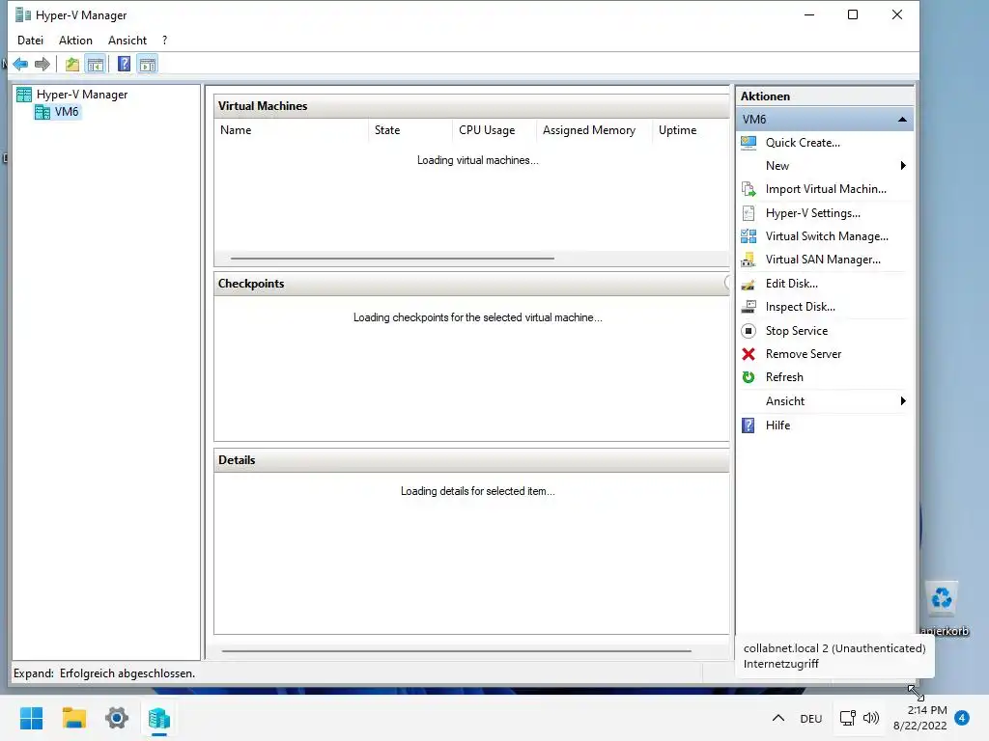Select the Papierkorb recycle bin desktop icon
The image size is (989, 741).
click(944, 609)
